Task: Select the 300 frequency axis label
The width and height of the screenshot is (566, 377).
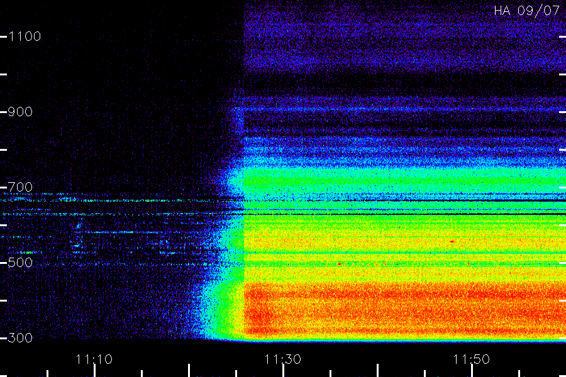Action: pyautogui.click(x=20, y=338)
